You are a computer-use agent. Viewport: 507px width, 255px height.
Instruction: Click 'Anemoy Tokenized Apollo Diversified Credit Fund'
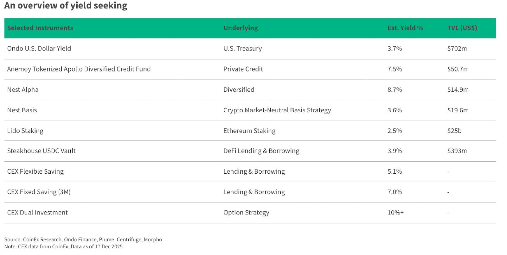click(x=79, y=69)
